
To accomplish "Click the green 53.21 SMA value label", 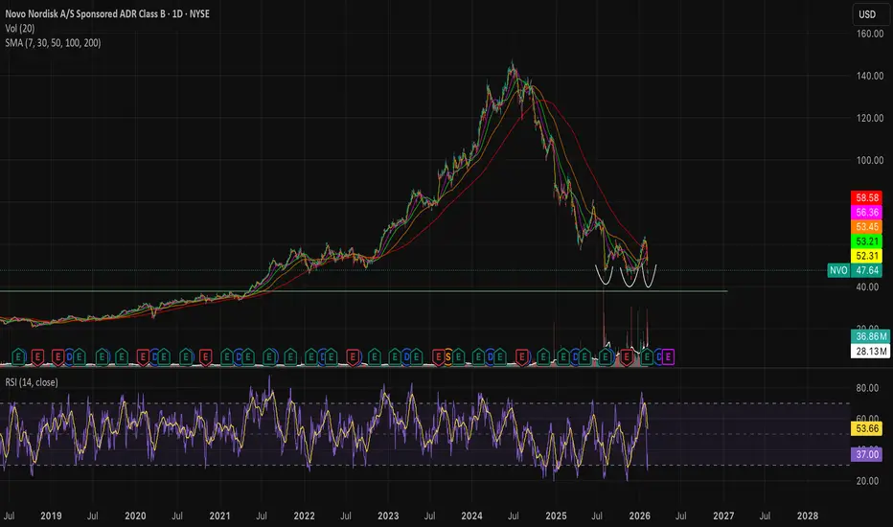I will [867, 241].
